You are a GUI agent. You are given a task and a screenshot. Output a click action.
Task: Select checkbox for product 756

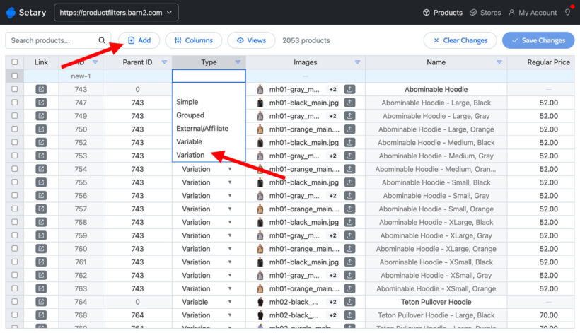coord(14,196)
